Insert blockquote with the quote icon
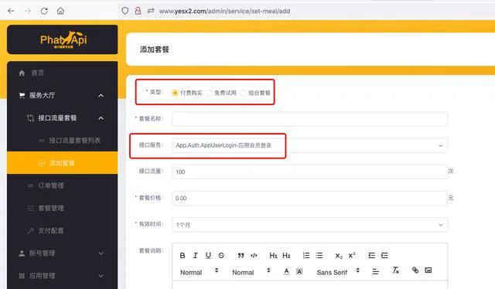495x289 pixels. [241, 256]
